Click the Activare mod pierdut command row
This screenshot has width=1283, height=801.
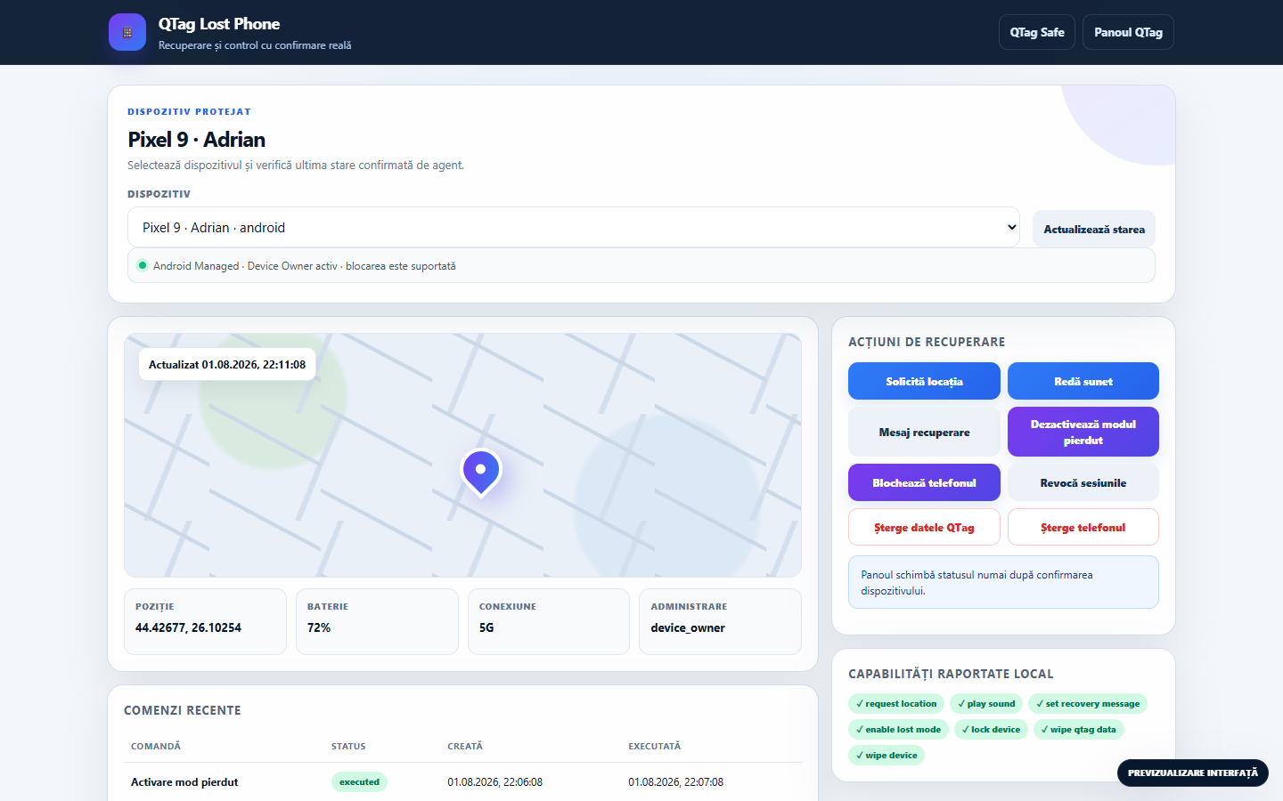(462, 782)
